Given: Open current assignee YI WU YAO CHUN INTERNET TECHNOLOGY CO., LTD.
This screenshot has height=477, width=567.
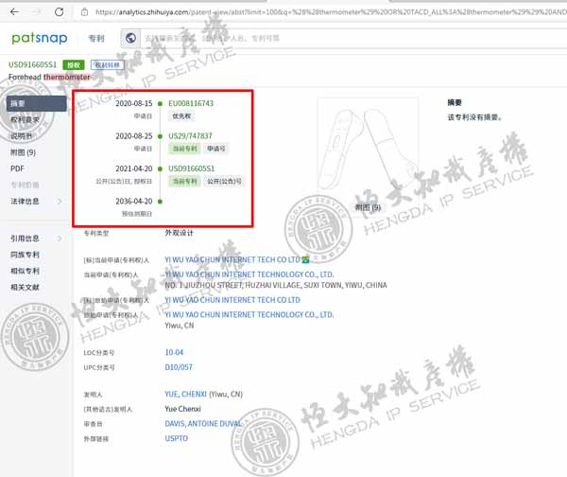Looking at the screenshot, I should (x=249, y=274).
